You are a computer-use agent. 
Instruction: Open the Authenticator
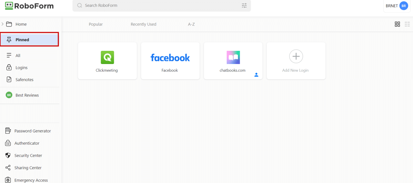[x=27, y=143]
